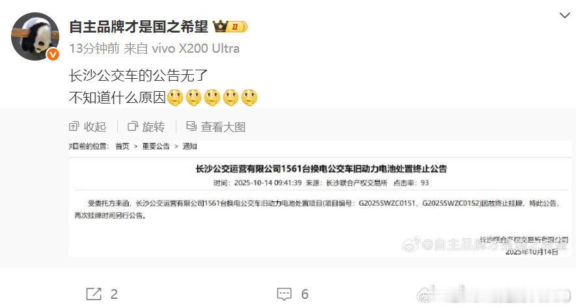
Task: Open the panda profile avatar
Action: [x=35, y=36]
